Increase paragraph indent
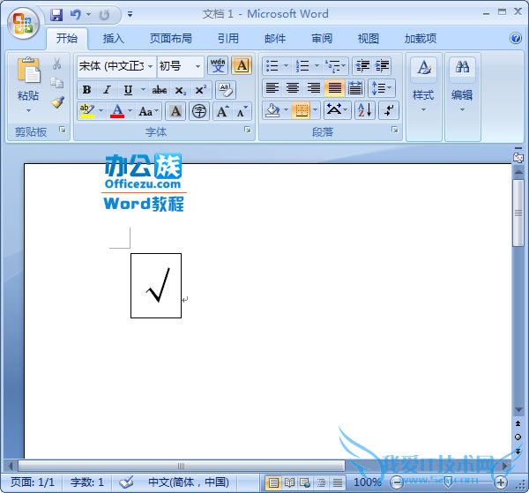This screenshot has width=529, height=493. [x=382, y=66]
